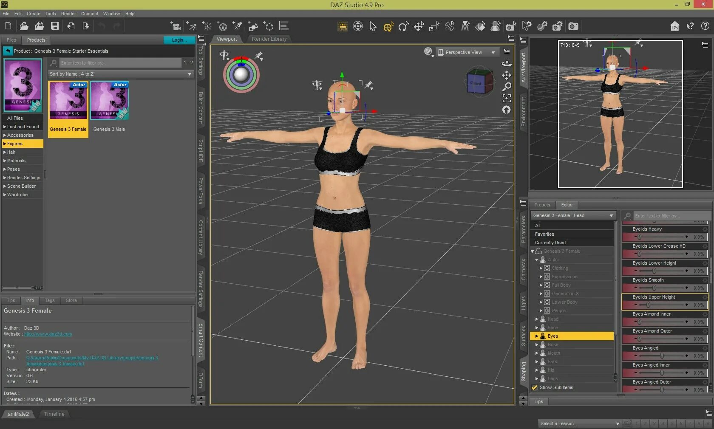
Task: Click the Export file icon
Action: pyautogui.click(x=86, y=26)
